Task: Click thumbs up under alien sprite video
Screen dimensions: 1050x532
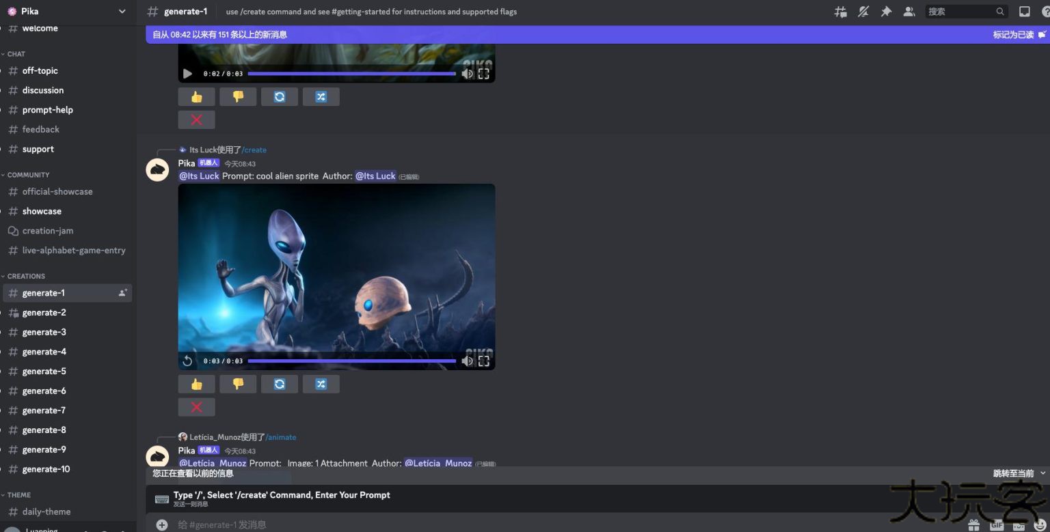Action: (x=196, y=384)
